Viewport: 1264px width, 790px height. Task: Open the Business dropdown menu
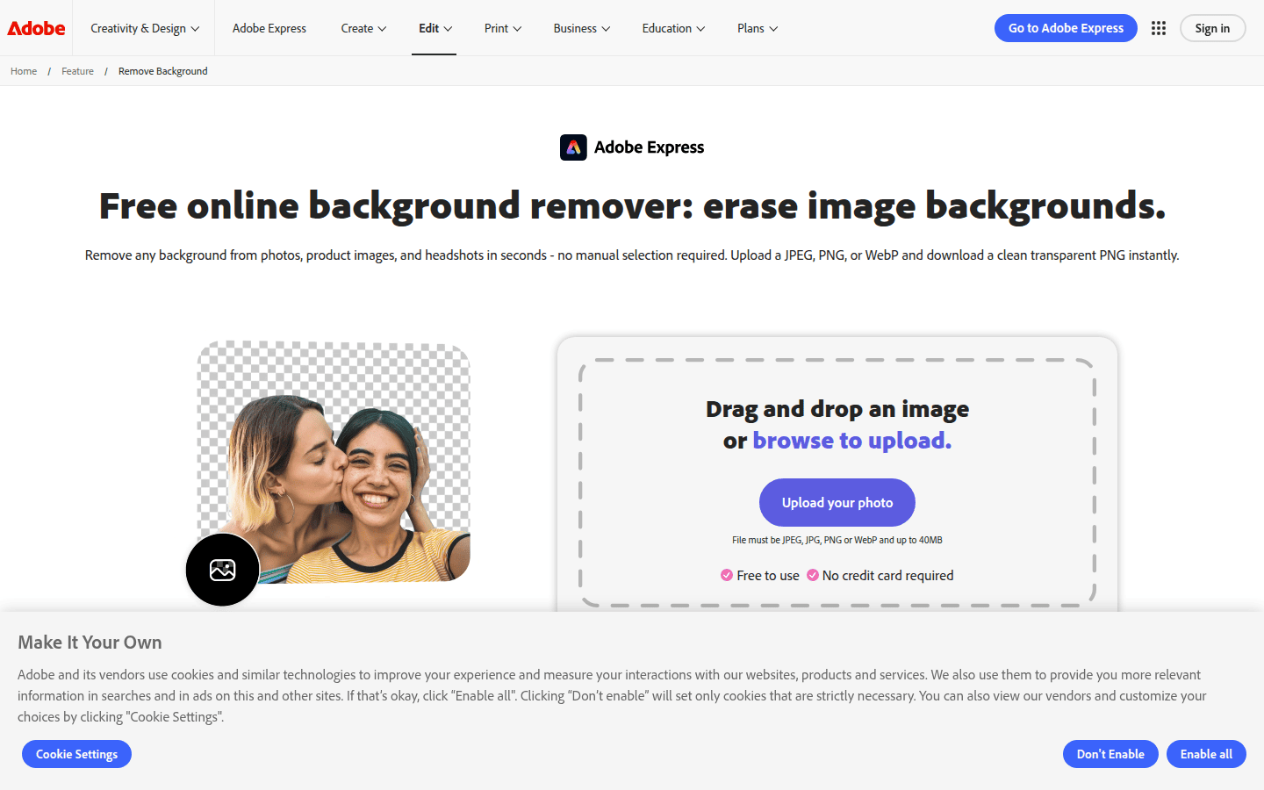pos(582,28)
